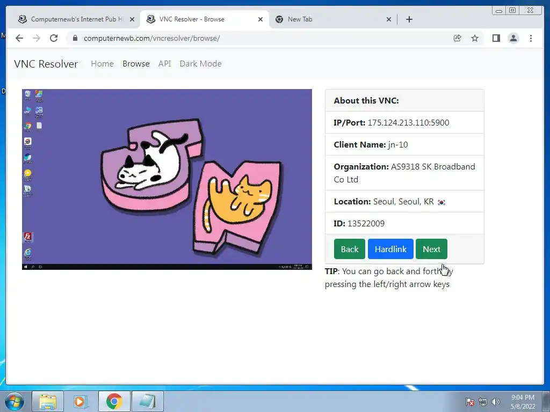Image resolution: width=550 pixels, height=412 pixels.
Task: Click the green Next button
Action: pyautogui.click(x=431, y=249)
